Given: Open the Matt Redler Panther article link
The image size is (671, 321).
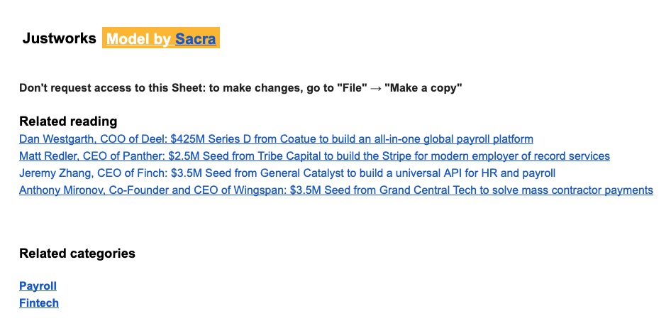Looking at the screenshot, I should tap(314, 156).
